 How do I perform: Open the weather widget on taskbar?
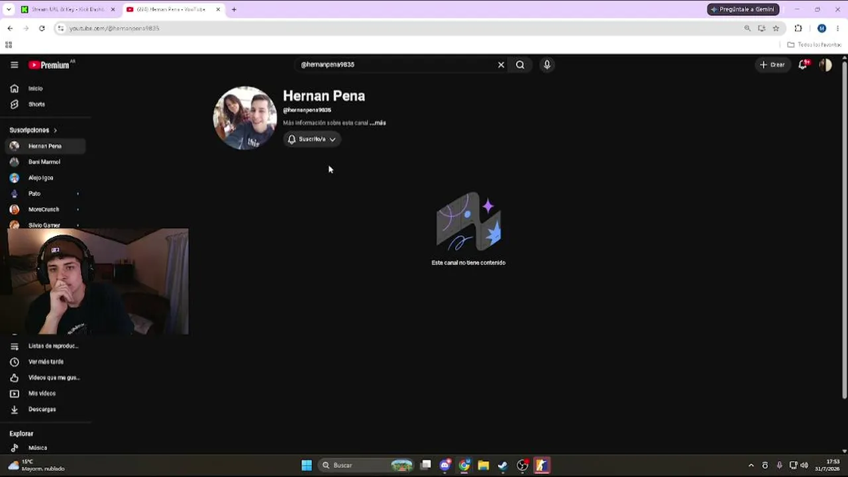pyautogui.click(x=37, y=465)
